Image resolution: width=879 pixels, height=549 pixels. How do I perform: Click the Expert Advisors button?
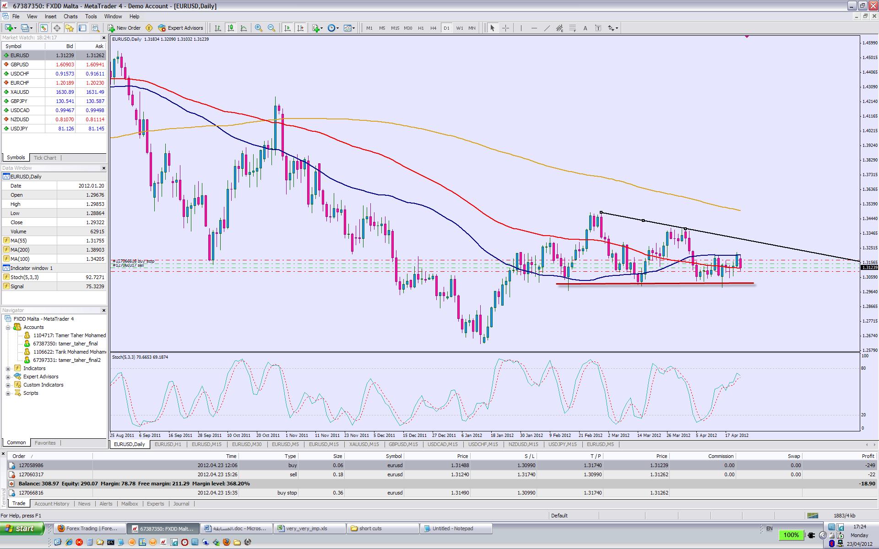pyautogui.click(x=181, y=28)
